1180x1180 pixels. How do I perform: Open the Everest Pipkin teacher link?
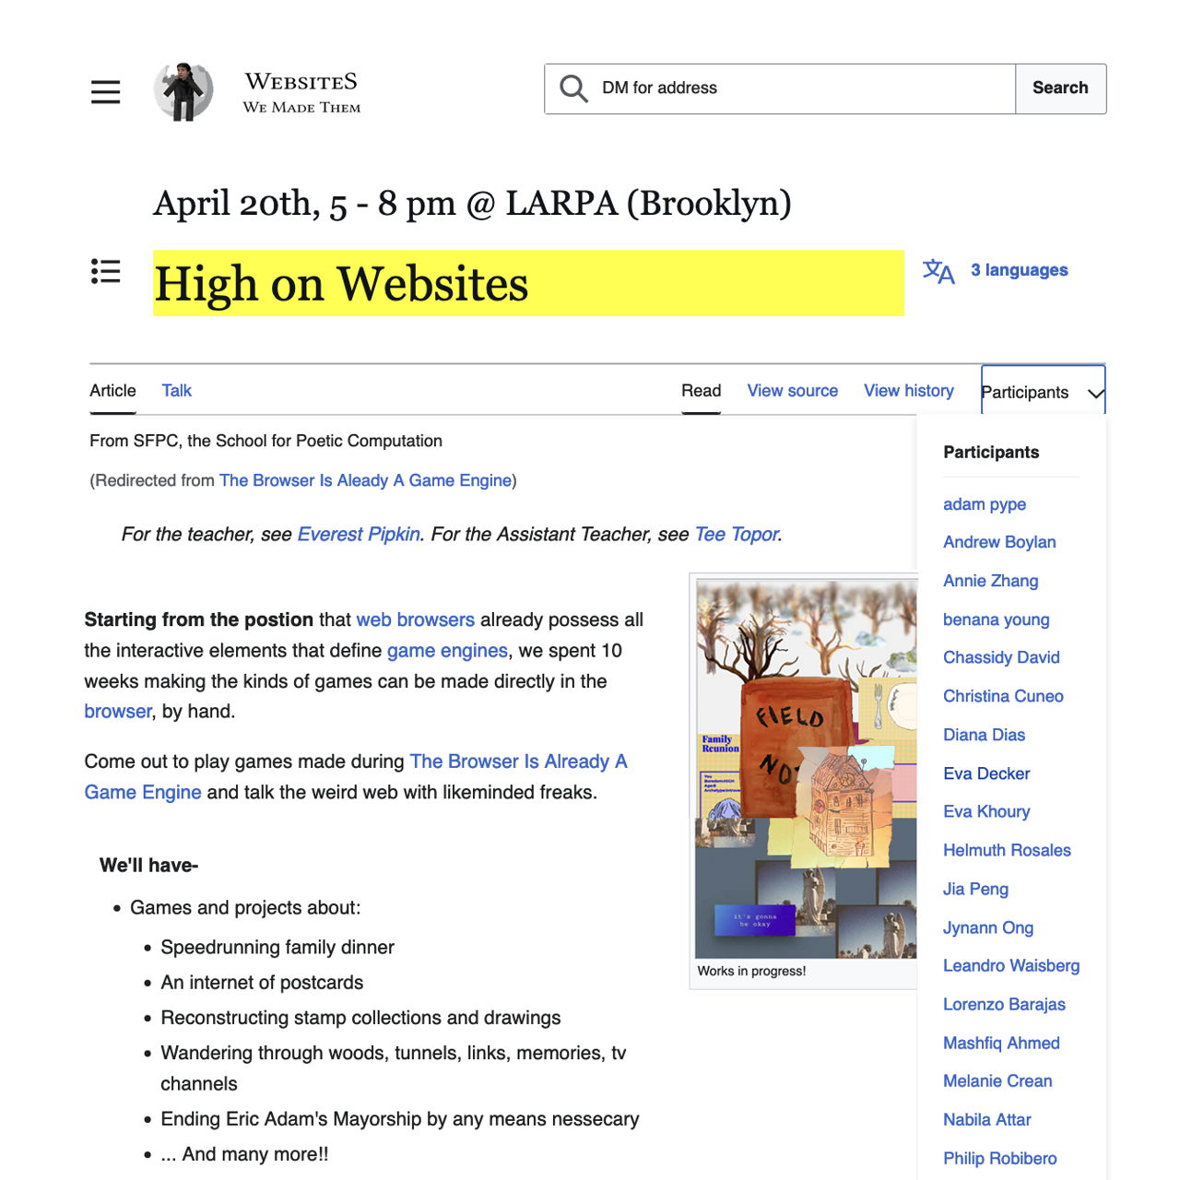point(359,535)
